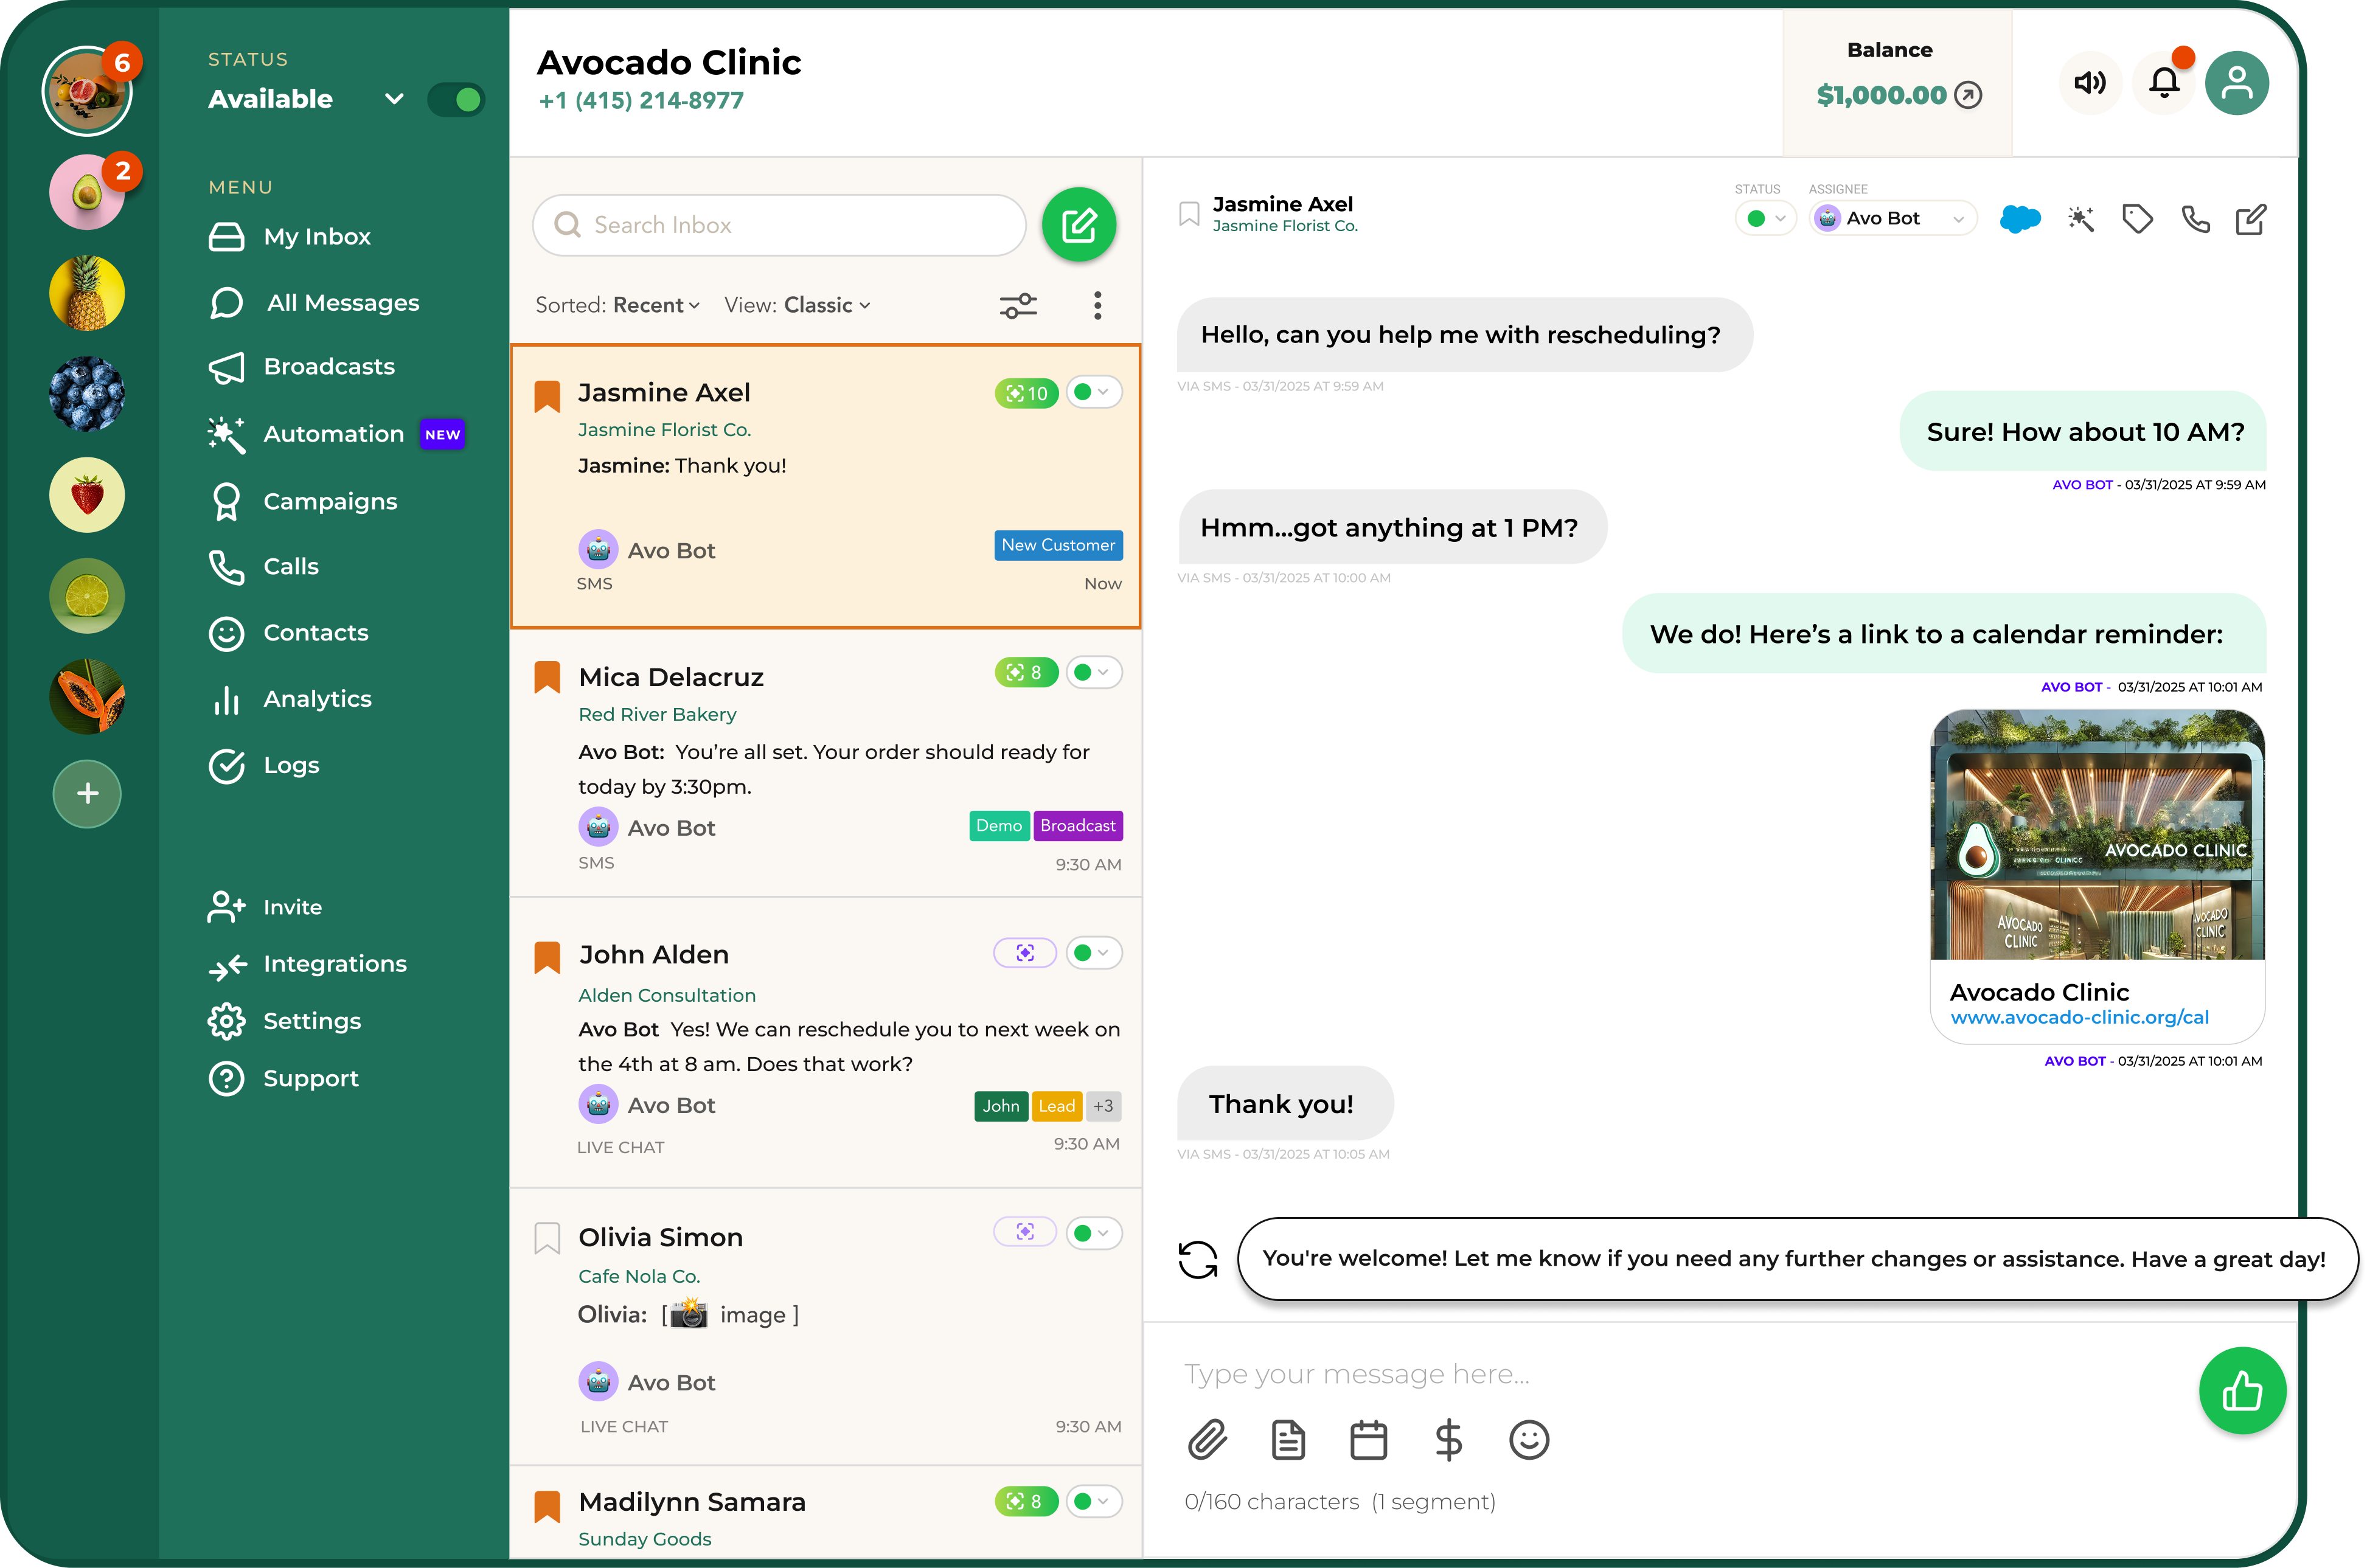Start a call with the phone icon
Viewport: 2367px width, 1568px height.
tap(2195, 219)
